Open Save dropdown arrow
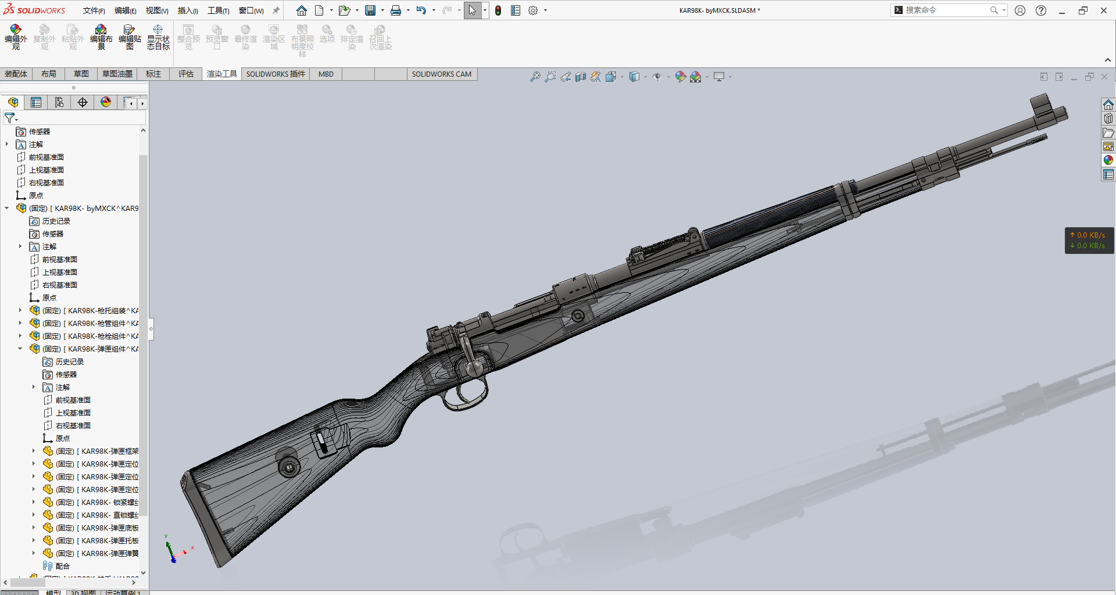Viewport: 1116px width, 595px height. pos(382,10)
